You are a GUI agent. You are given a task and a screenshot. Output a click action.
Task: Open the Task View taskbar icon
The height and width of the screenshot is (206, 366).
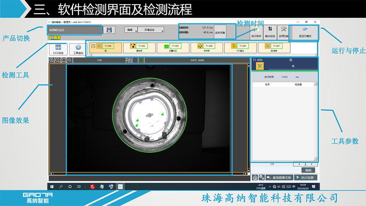tap(79, 187)
